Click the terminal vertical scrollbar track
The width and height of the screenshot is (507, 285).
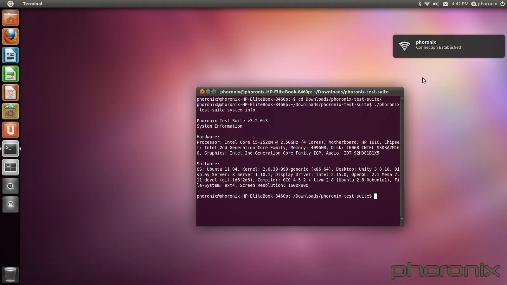[x=402, y=159]
